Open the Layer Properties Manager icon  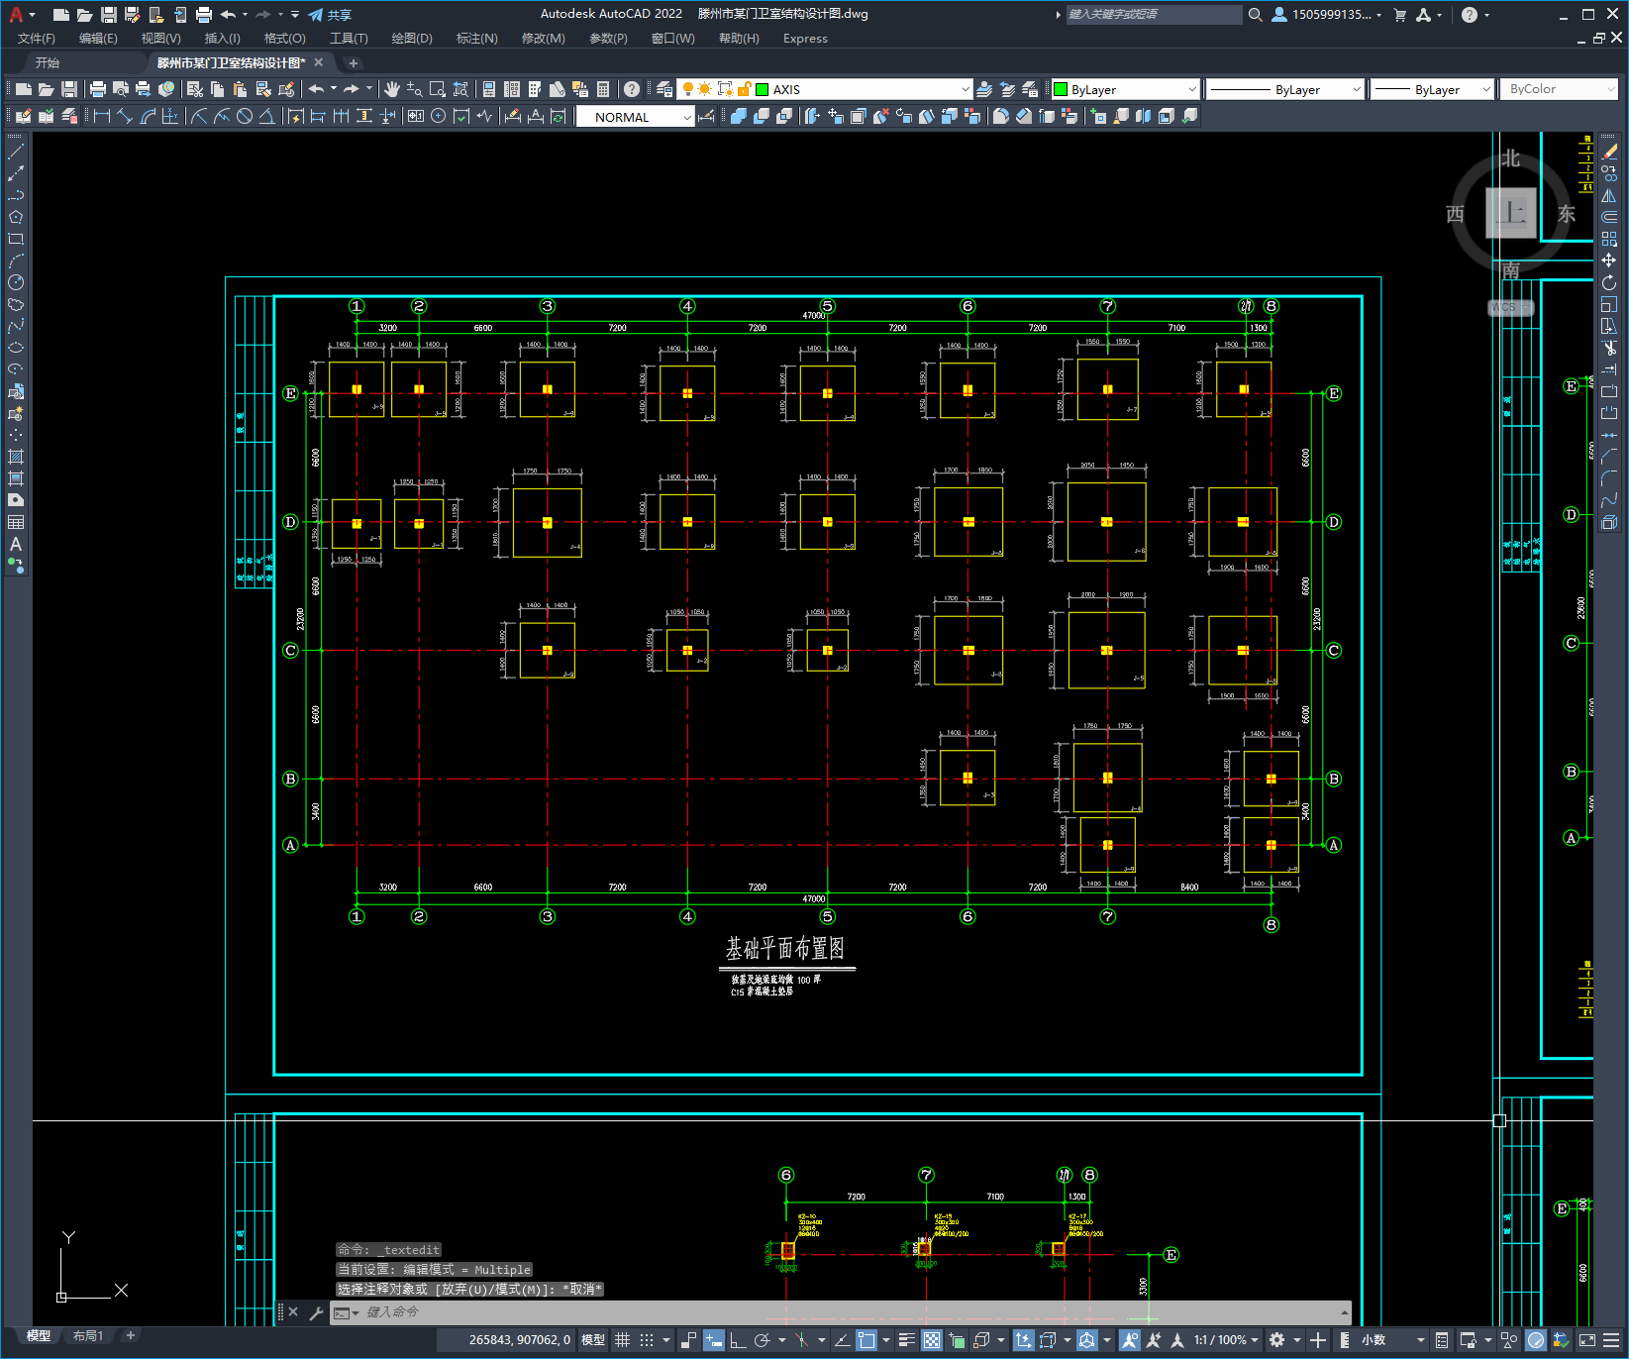tap(664, 89)
